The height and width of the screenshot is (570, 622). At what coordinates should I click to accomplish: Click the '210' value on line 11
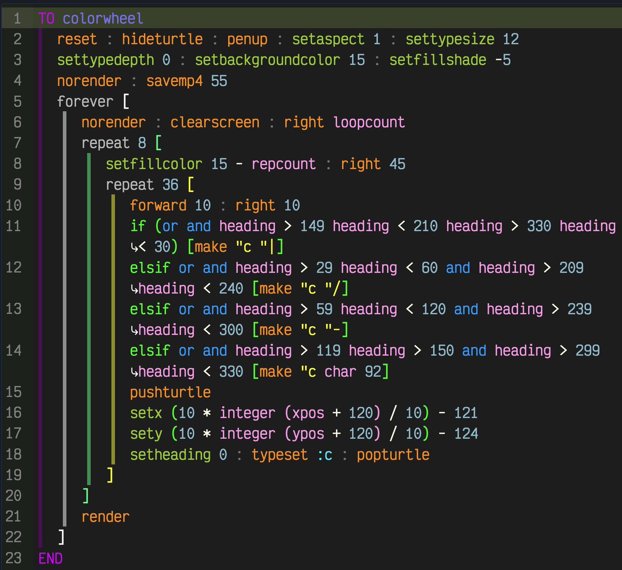click(426, 226)
